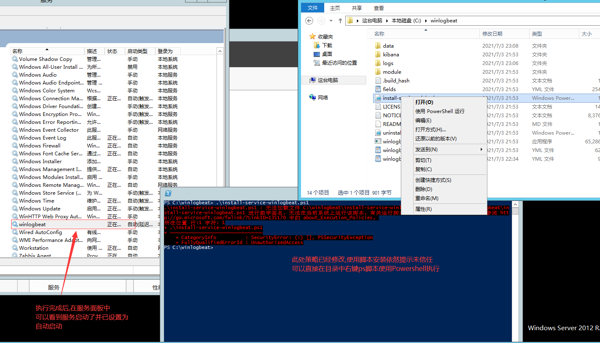Open the 查看 tab in Explorer ribbon
The width and height of the screenshot is (600, 343).
pyautogui.click(x=378, y=8)
